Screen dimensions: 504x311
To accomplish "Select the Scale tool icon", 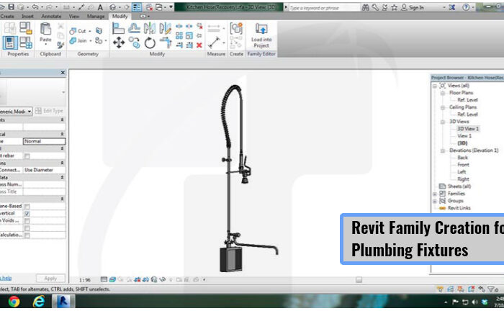I will (189, 36).
